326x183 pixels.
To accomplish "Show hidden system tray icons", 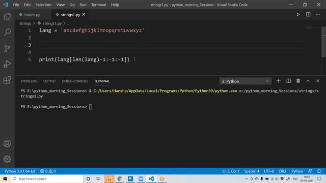I will [247, 179].
